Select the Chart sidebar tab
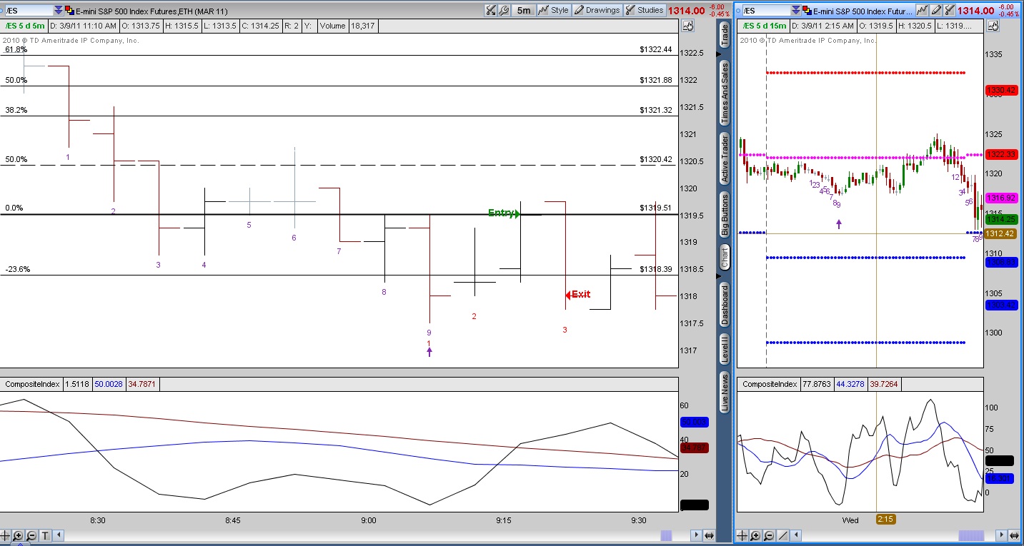 [724, 258]
